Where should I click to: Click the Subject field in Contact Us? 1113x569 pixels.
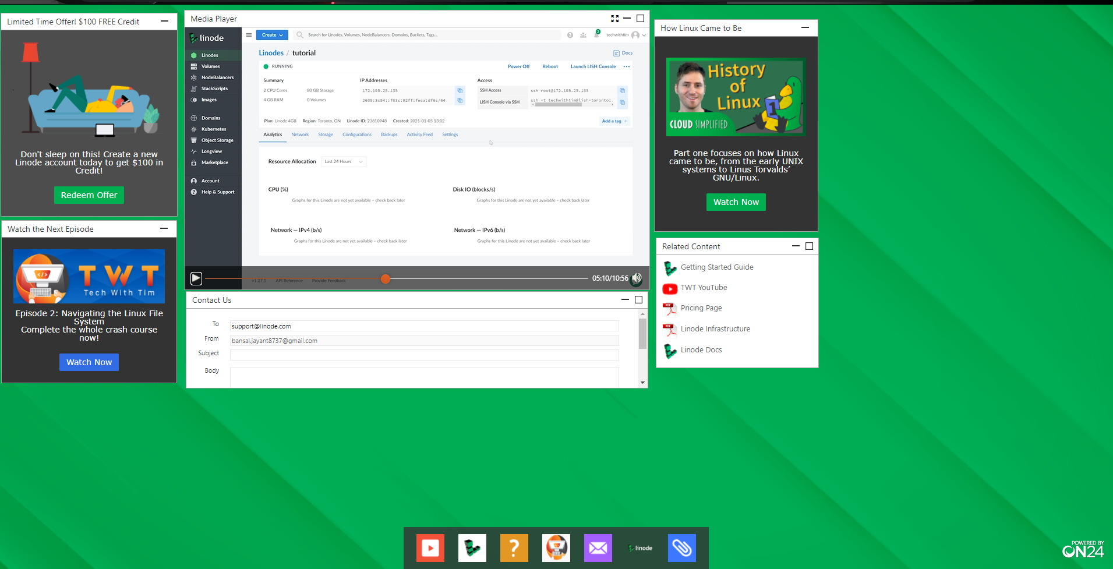pos(424,355)
